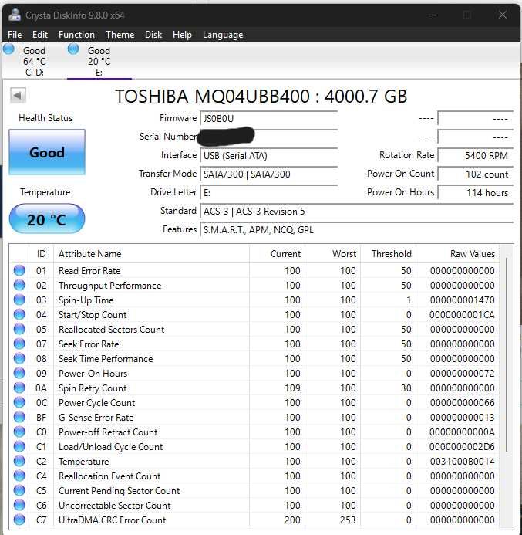The image size is (522, 535).
Task: Click the status orb for Seek Error Rate
Action: (19, 344)
